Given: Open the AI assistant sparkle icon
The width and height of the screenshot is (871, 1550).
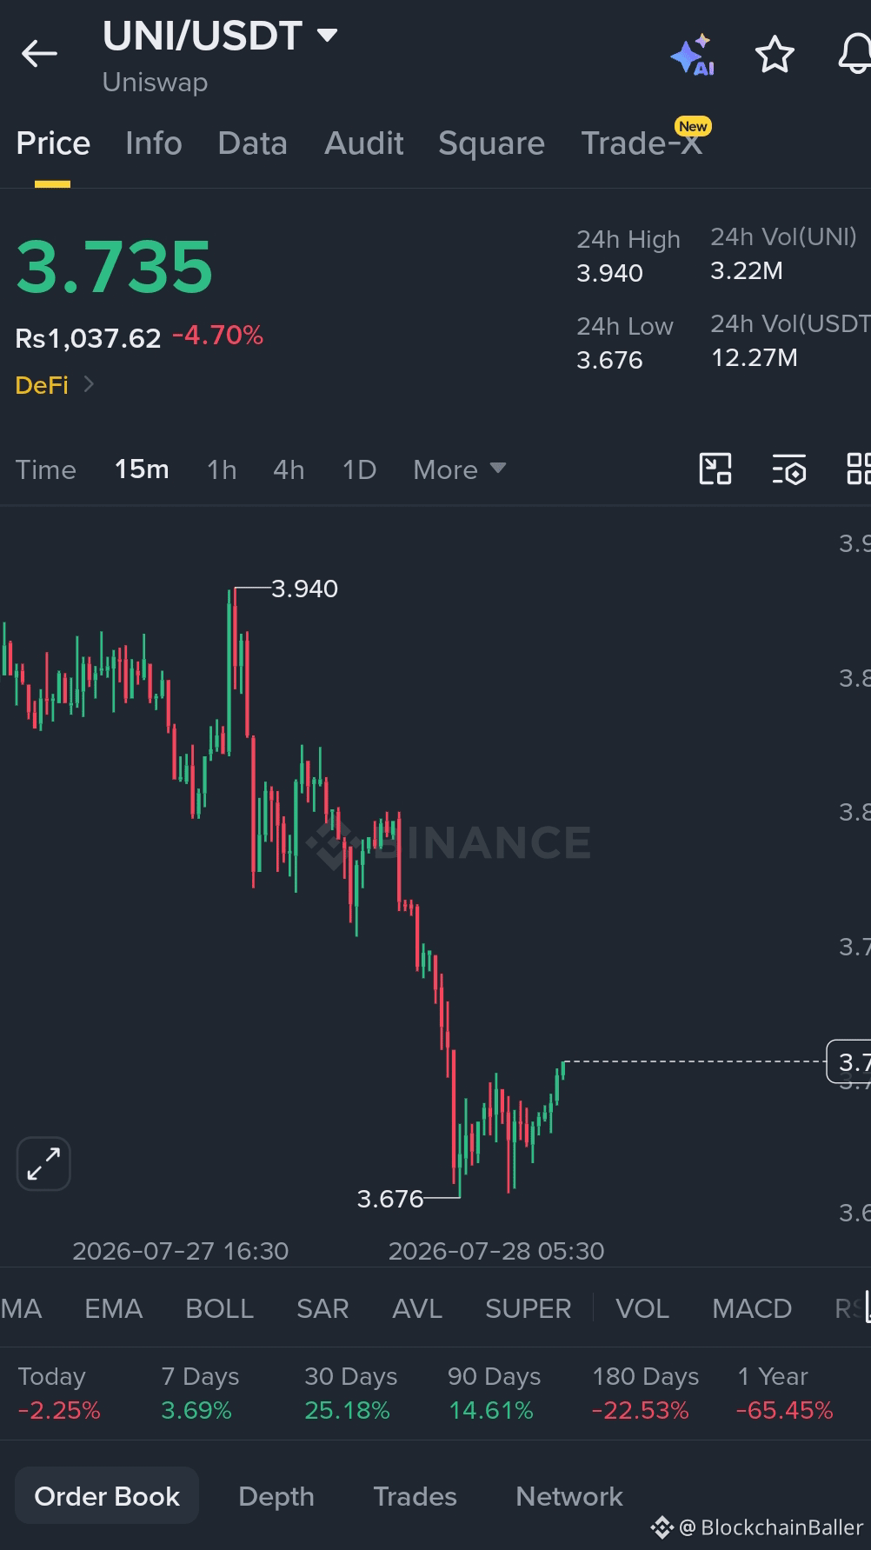Looking at the screenshot, I should tap(693, 55).
